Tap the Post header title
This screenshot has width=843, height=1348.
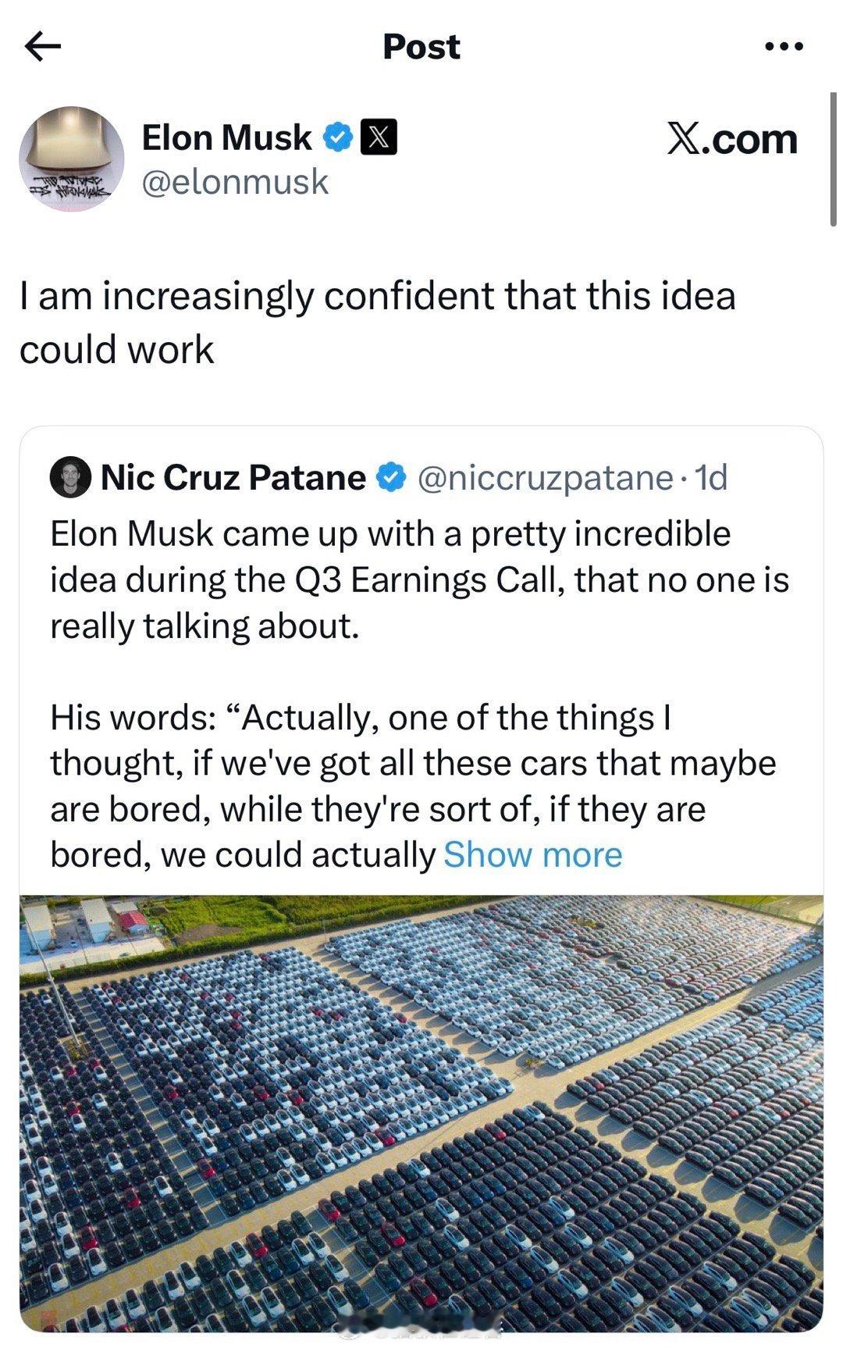421,47
